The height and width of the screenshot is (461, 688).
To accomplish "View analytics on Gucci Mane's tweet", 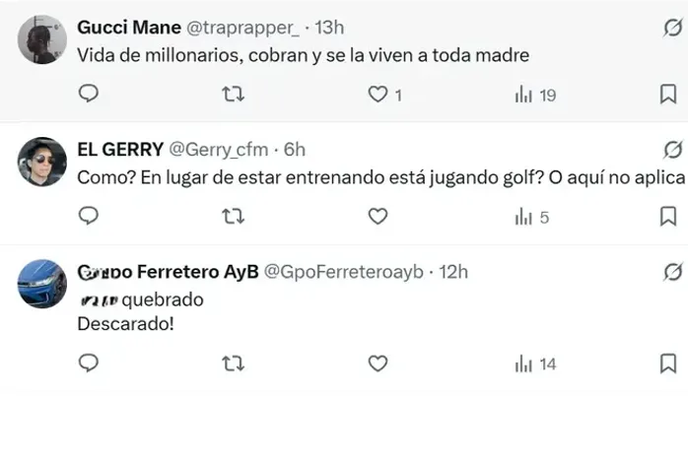I will coord(523,95).
